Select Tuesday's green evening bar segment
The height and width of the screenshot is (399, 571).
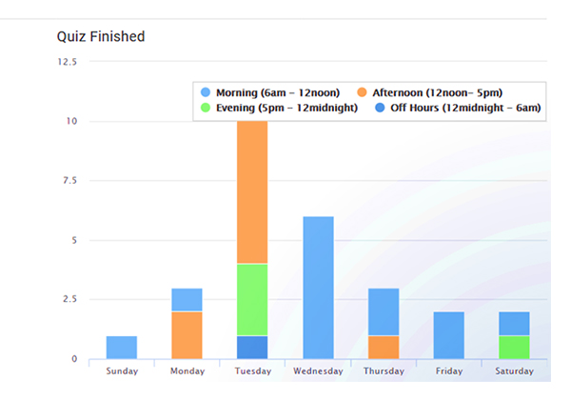252,299
